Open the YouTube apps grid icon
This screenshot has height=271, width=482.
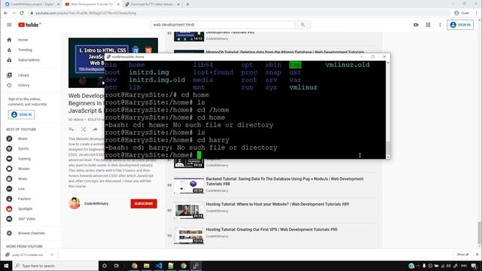(x=428, y=25)
